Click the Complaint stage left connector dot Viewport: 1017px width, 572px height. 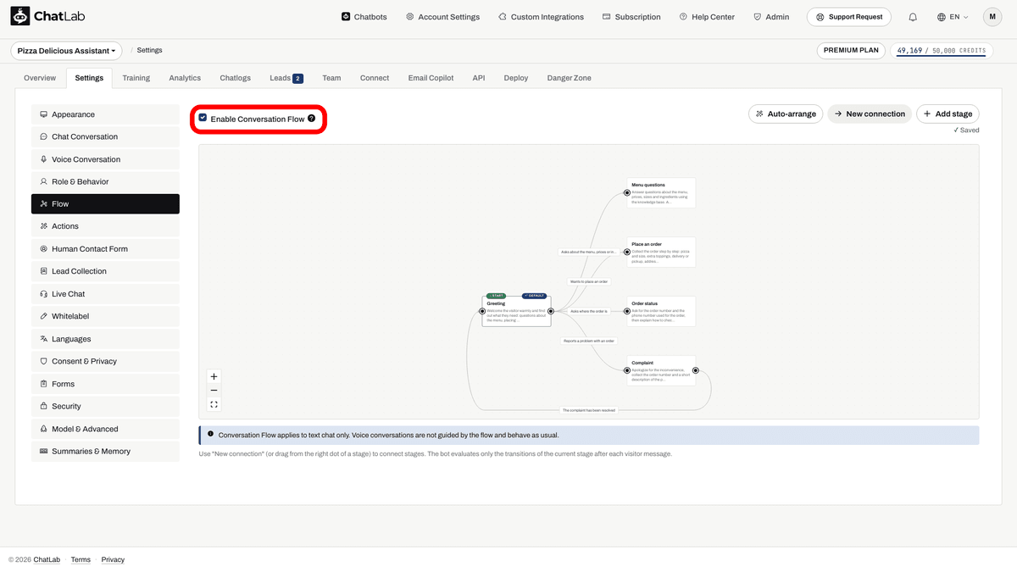pyautogui.click(x=627, y=370)
